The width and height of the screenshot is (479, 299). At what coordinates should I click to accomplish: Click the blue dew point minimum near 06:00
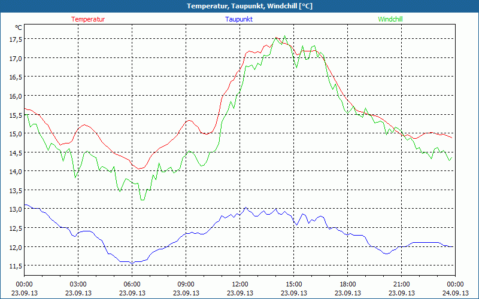click(132, 264)
